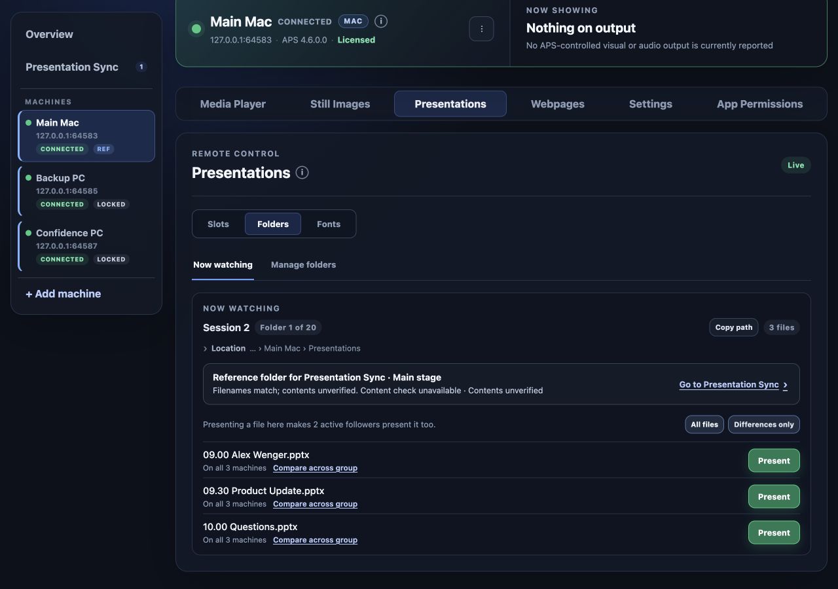838x589 pixels.
Task: Select Main Mac in the machines list
Action: point(86,135)
